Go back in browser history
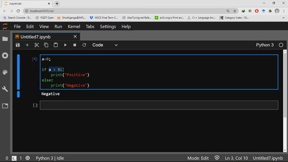The height and width of the screenshot is (162, 288). [4, 11]
